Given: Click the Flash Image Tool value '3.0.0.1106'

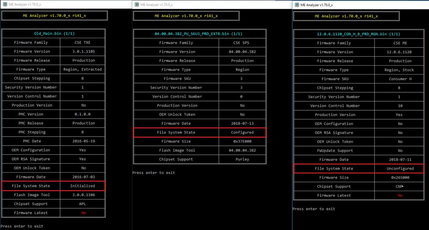Looking at the screenshot, I should 83,195.
